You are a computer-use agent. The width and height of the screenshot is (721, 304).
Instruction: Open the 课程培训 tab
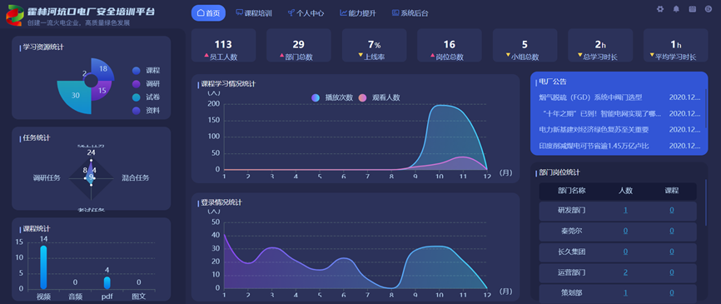coord(253,13)
